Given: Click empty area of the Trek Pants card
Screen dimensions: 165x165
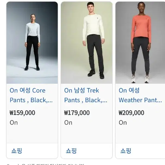Looking at the screenshot, I should click(x=87, y=134).
